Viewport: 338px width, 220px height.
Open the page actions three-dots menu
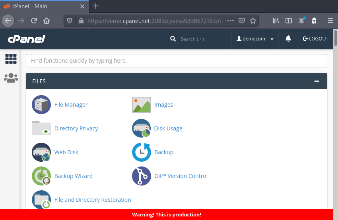pyautogui.click(x=230, y=21)
